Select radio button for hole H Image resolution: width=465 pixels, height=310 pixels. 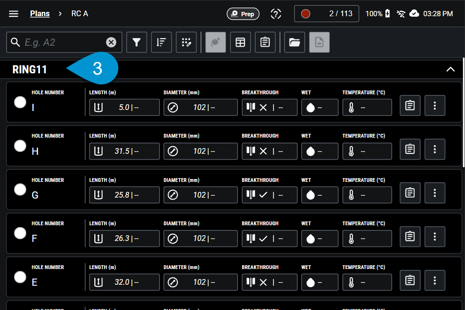pyautogui.click(x=20, y=146)
